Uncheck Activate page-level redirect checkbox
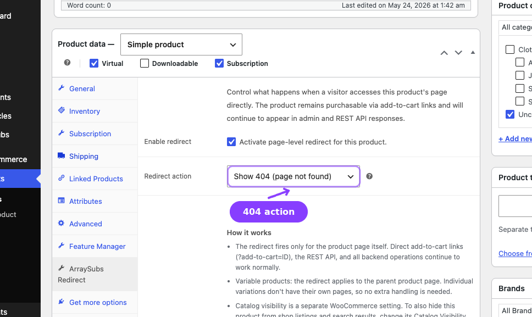Image resolution: width=532 pixels, height=317 pixels. tap(231, 142)
